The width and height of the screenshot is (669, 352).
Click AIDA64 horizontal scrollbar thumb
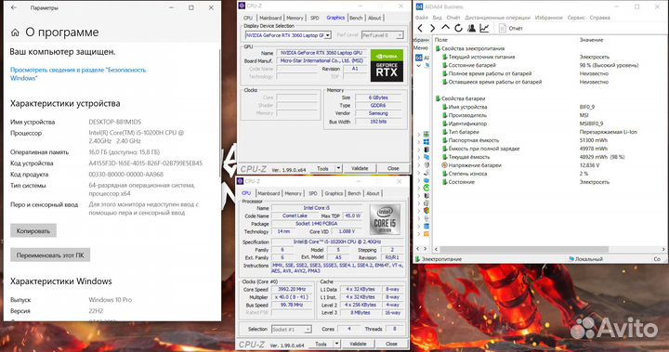(x=524, y=249)
